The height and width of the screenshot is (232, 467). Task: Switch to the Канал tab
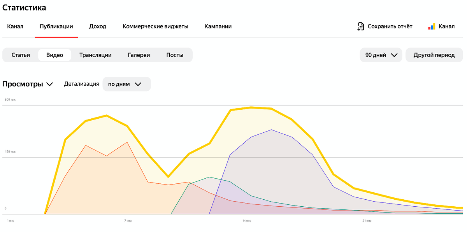coord(15,26)
